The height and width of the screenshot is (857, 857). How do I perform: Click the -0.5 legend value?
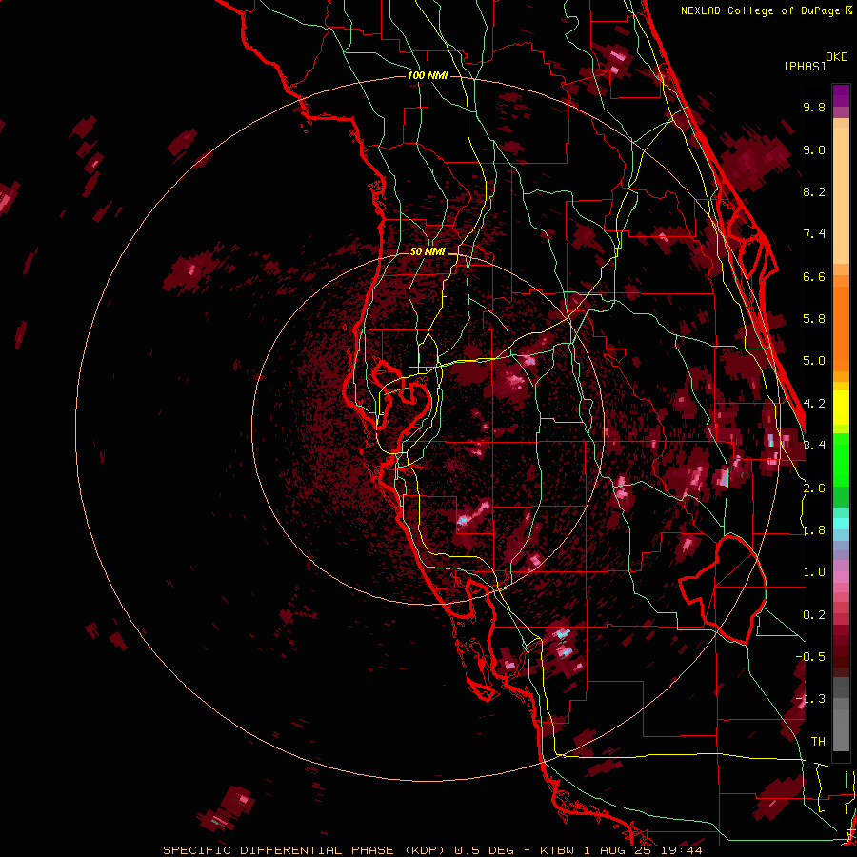810,657
